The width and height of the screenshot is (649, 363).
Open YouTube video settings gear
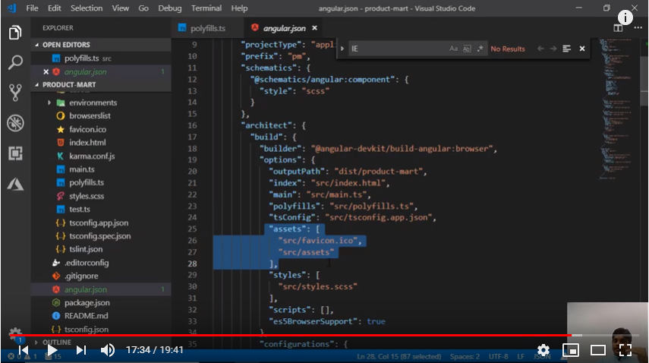pyautogui.click(x=543, y=350)
